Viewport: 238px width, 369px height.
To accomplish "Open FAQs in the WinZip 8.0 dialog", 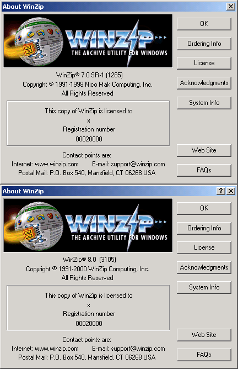I will coord(204,355).
